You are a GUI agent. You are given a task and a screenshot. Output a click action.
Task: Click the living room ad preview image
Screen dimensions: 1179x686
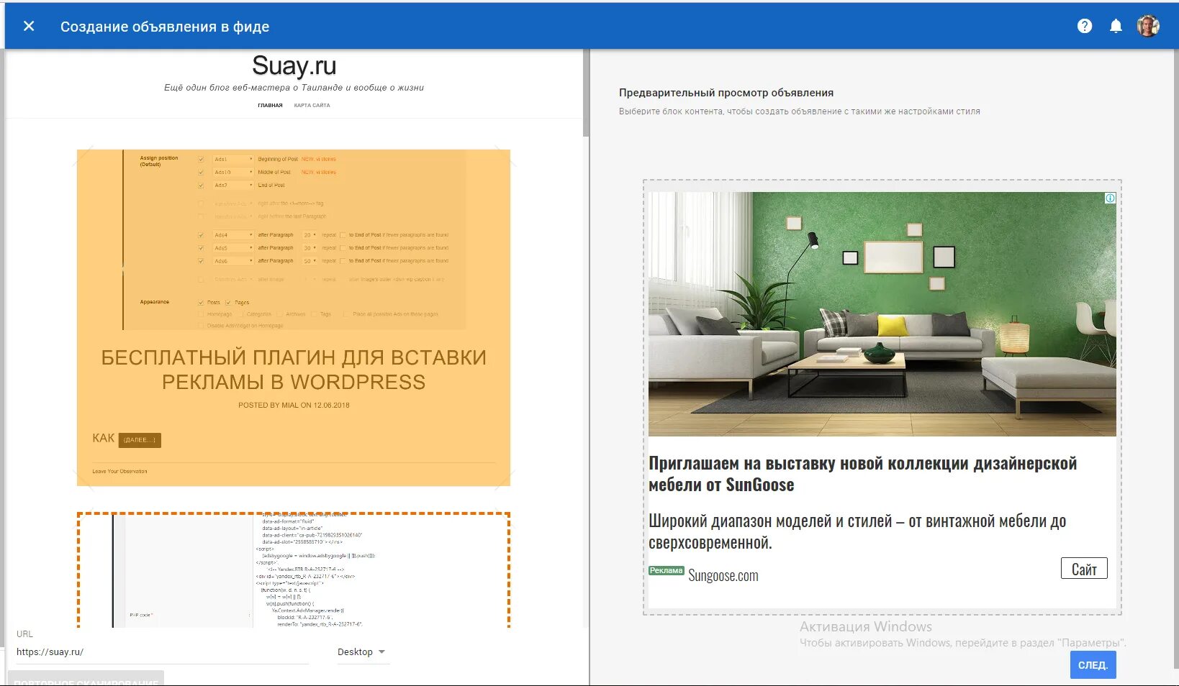882,314
